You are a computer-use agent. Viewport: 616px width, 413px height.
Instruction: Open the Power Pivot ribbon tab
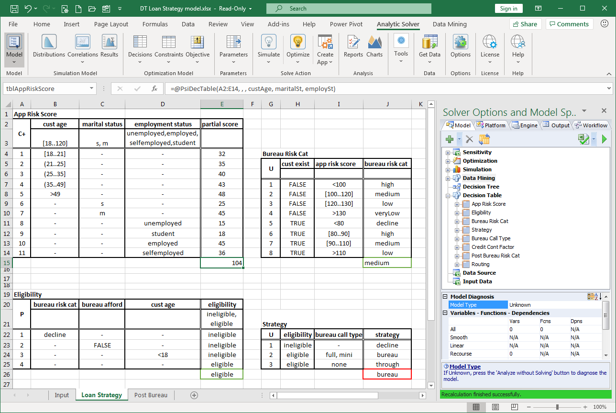pyautogui.click(x=346, y=24)
